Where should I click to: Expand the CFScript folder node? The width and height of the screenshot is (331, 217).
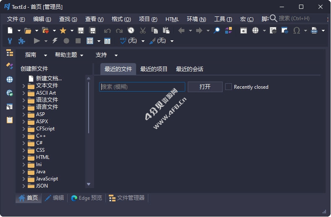(x=24, y=129)
